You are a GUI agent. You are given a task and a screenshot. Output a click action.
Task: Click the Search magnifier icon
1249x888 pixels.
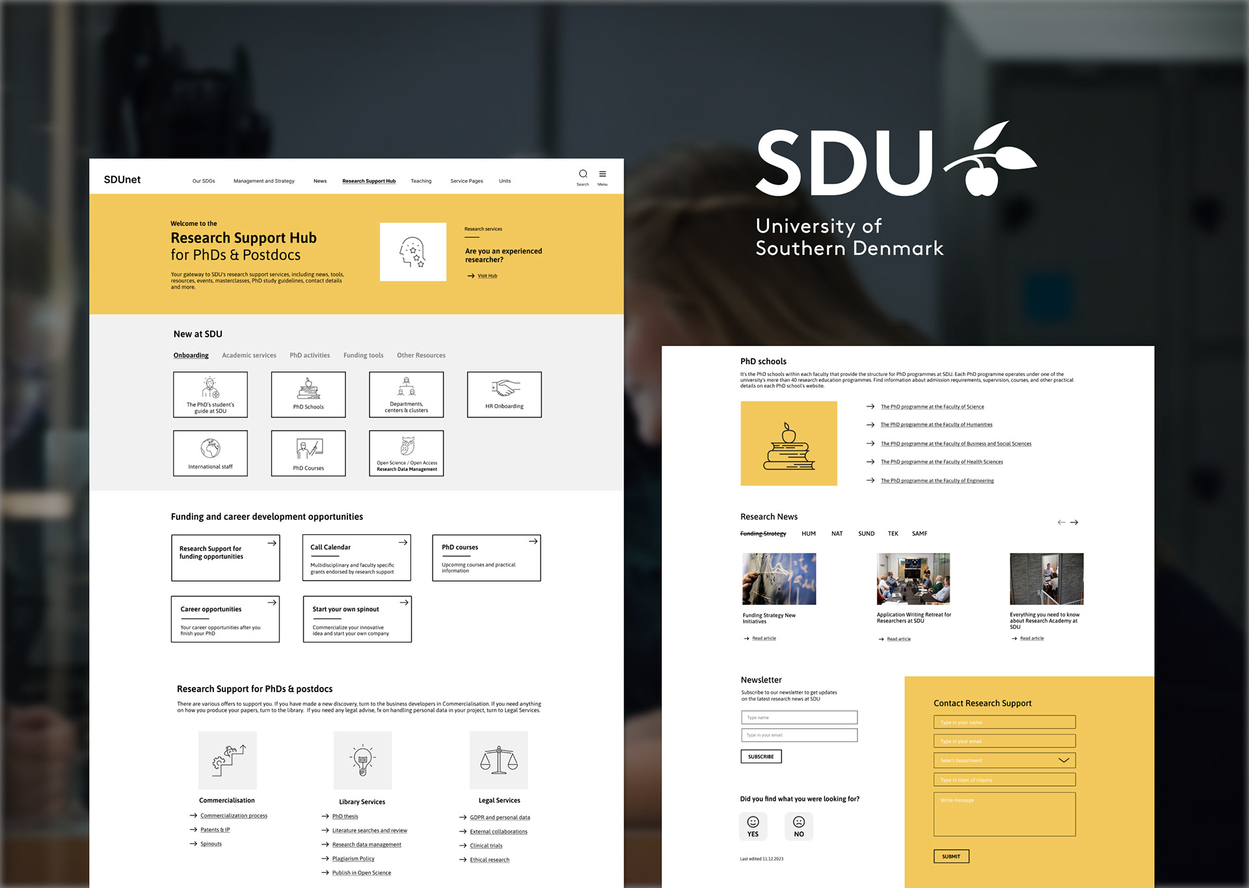click(583, 174)
